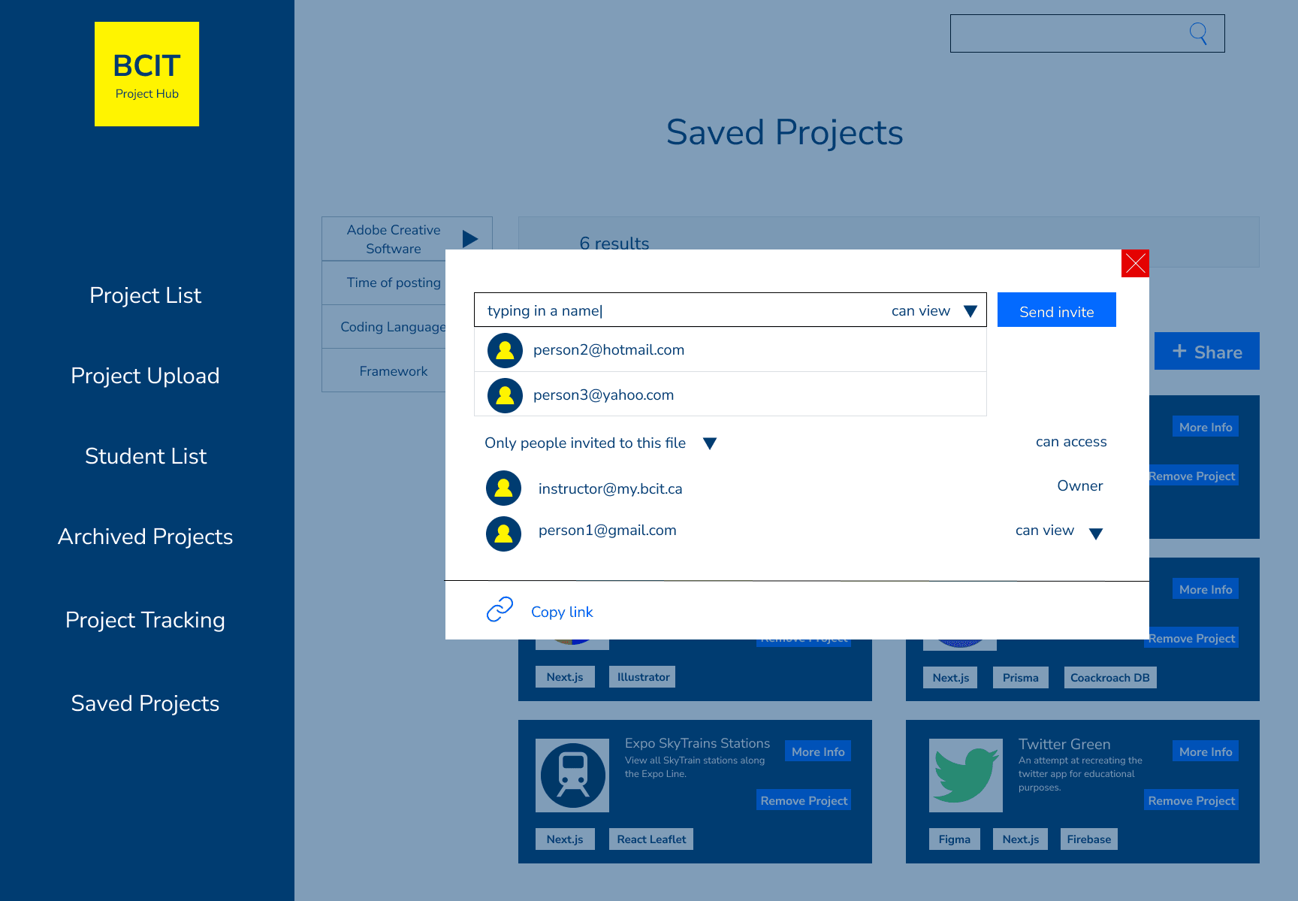
Task: Click the Twitter bird logo on Twitter Green card
Action: click(x=964, y=775)
